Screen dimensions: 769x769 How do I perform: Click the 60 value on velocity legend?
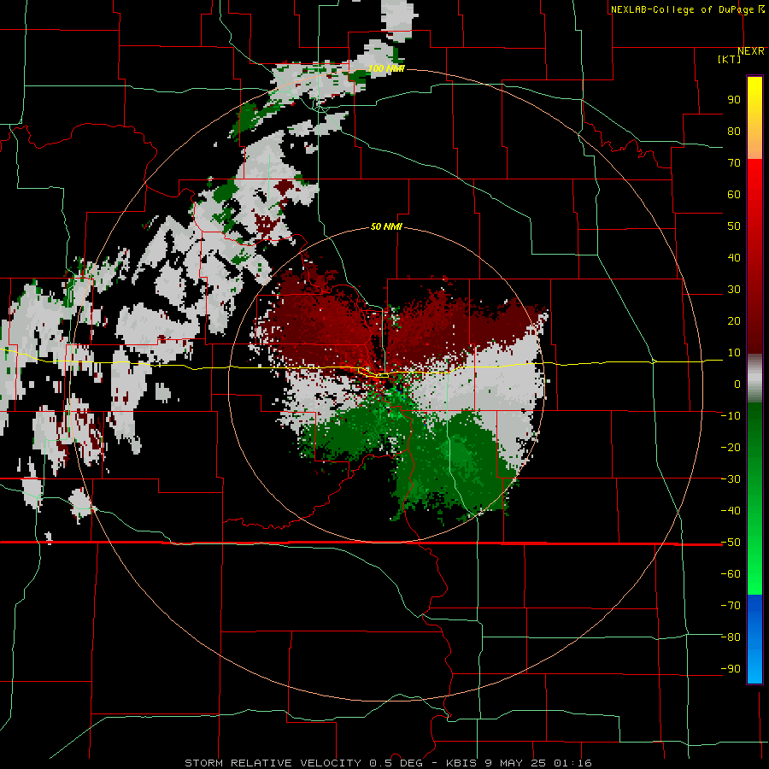pos(734,194)
